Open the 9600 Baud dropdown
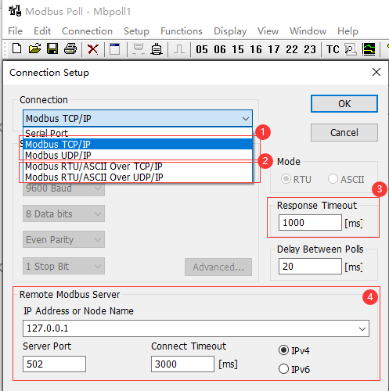The image size is (389, 391). (63, 189)
